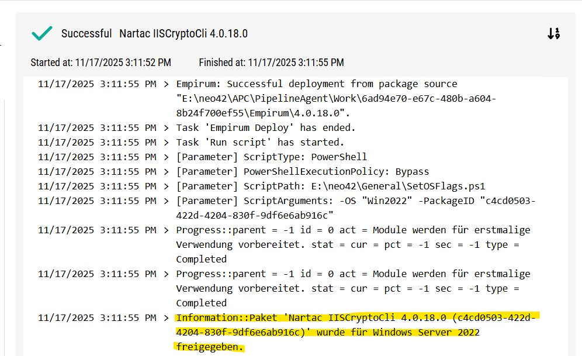Select the 'Empirum: Successful deployment' log line

coord(317,84)
